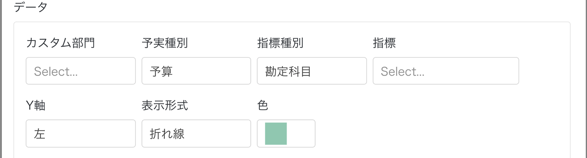Open the カスタム部門 Select dropdown
This screenshot has width=587, height=158.
click(x=81, y=71)
